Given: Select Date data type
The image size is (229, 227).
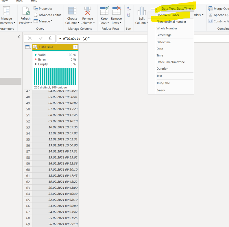Looking at the screenshot, I should (x=171, y=49).
